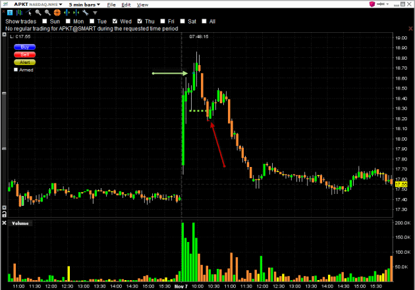The image size is (415, 290).
Task: Click the blue Buy button
Action: (x=24, y=47)
